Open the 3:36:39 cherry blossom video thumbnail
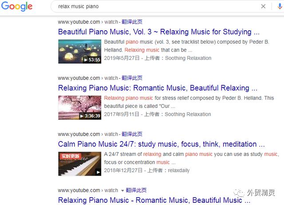The width and height of the screenshot is (284, 205). point(80,107)
